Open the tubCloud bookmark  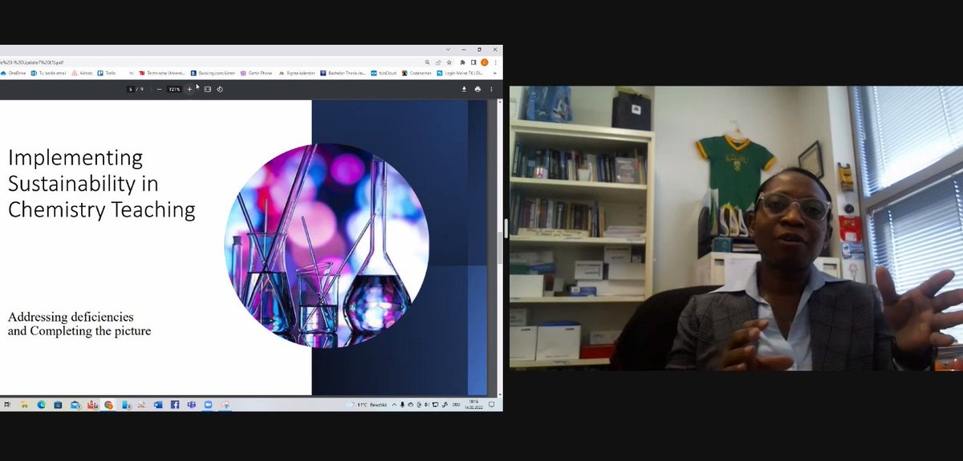[x=384, y=73]
